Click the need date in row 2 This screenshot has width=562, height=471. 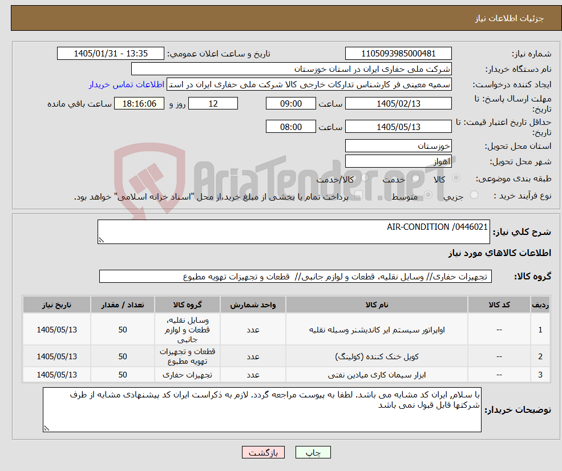pos(56,357)
